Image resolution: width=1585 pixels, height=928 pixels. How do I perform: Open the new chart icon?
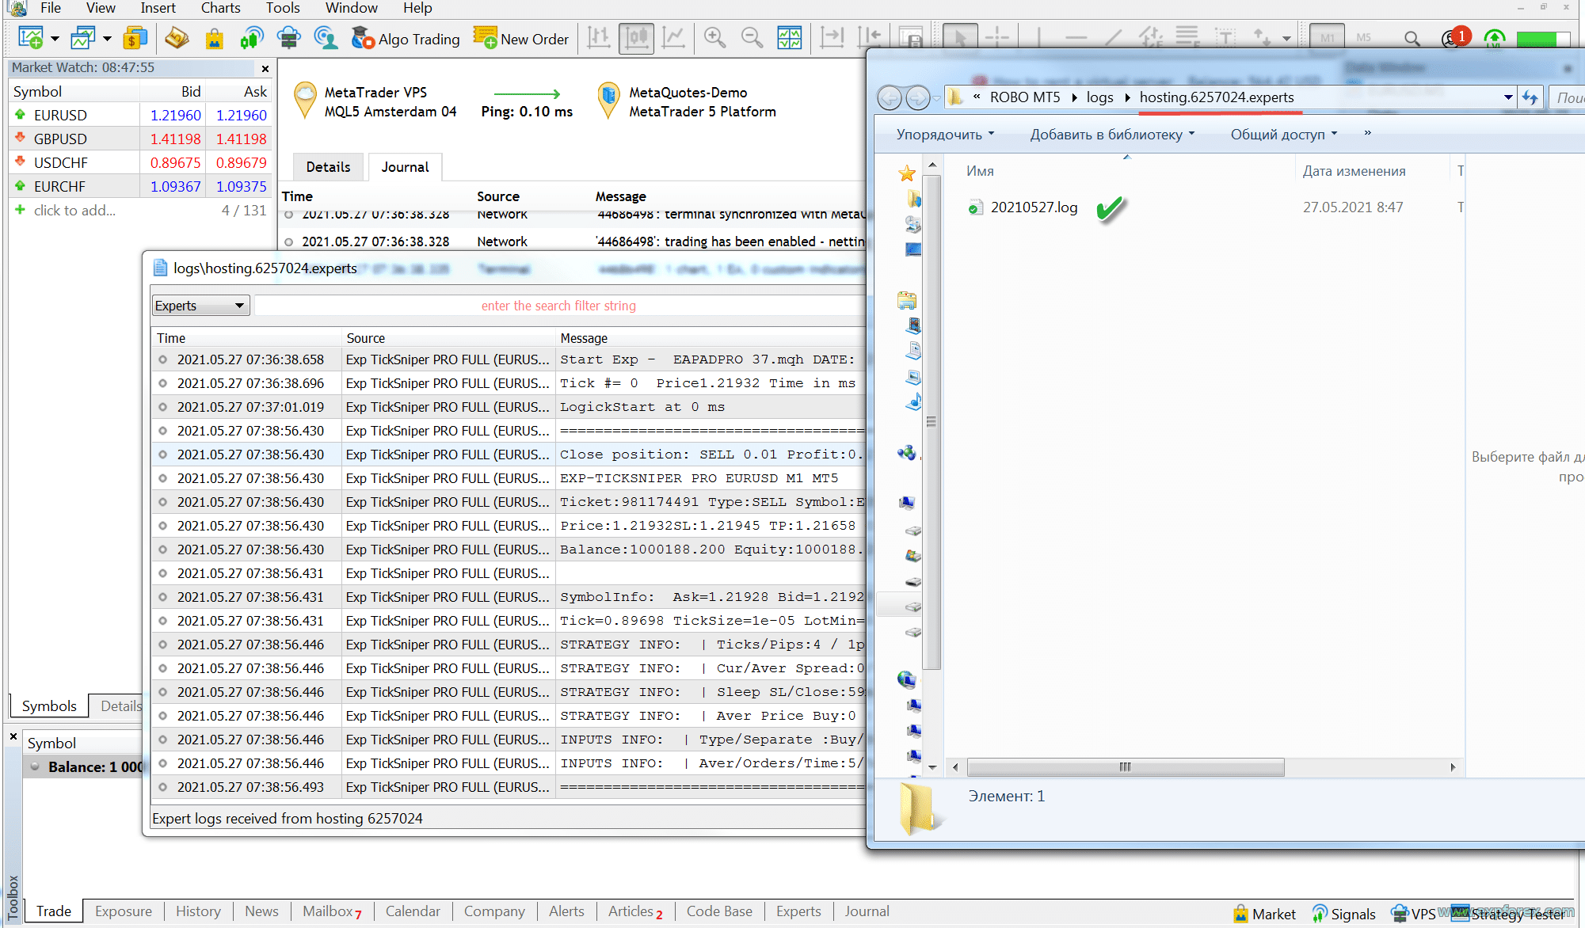[x=31, y=38]
